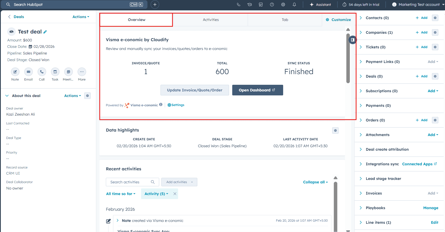Expand the Line items (1) card

coord(361,222)
